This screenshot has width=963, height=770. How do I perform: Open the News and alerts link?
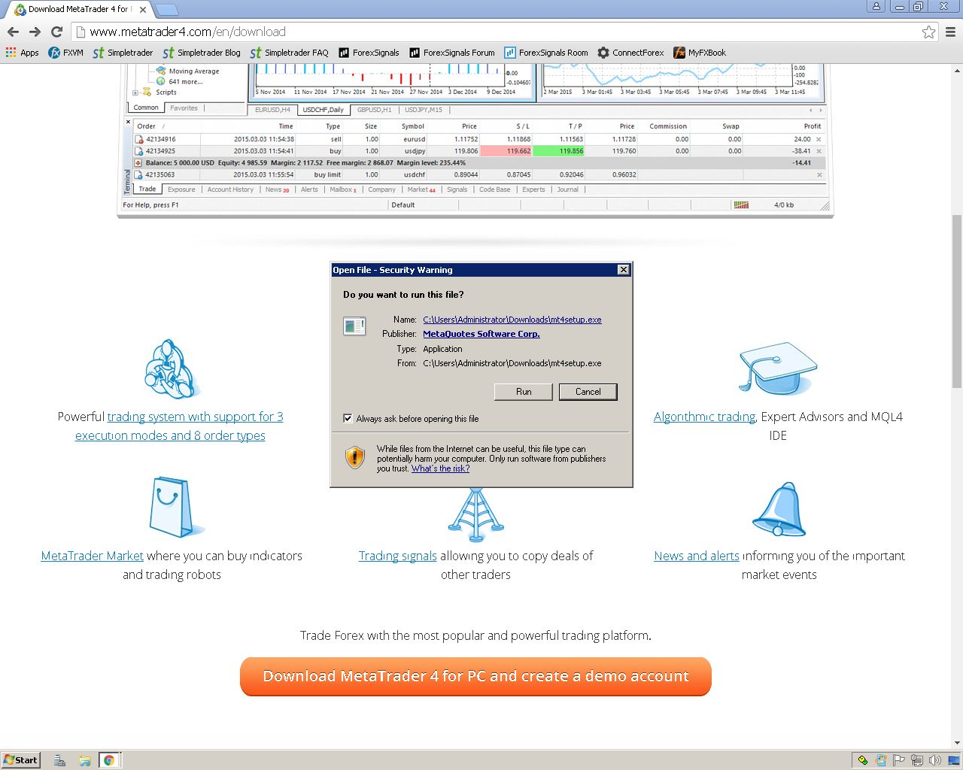click(697, 556)
